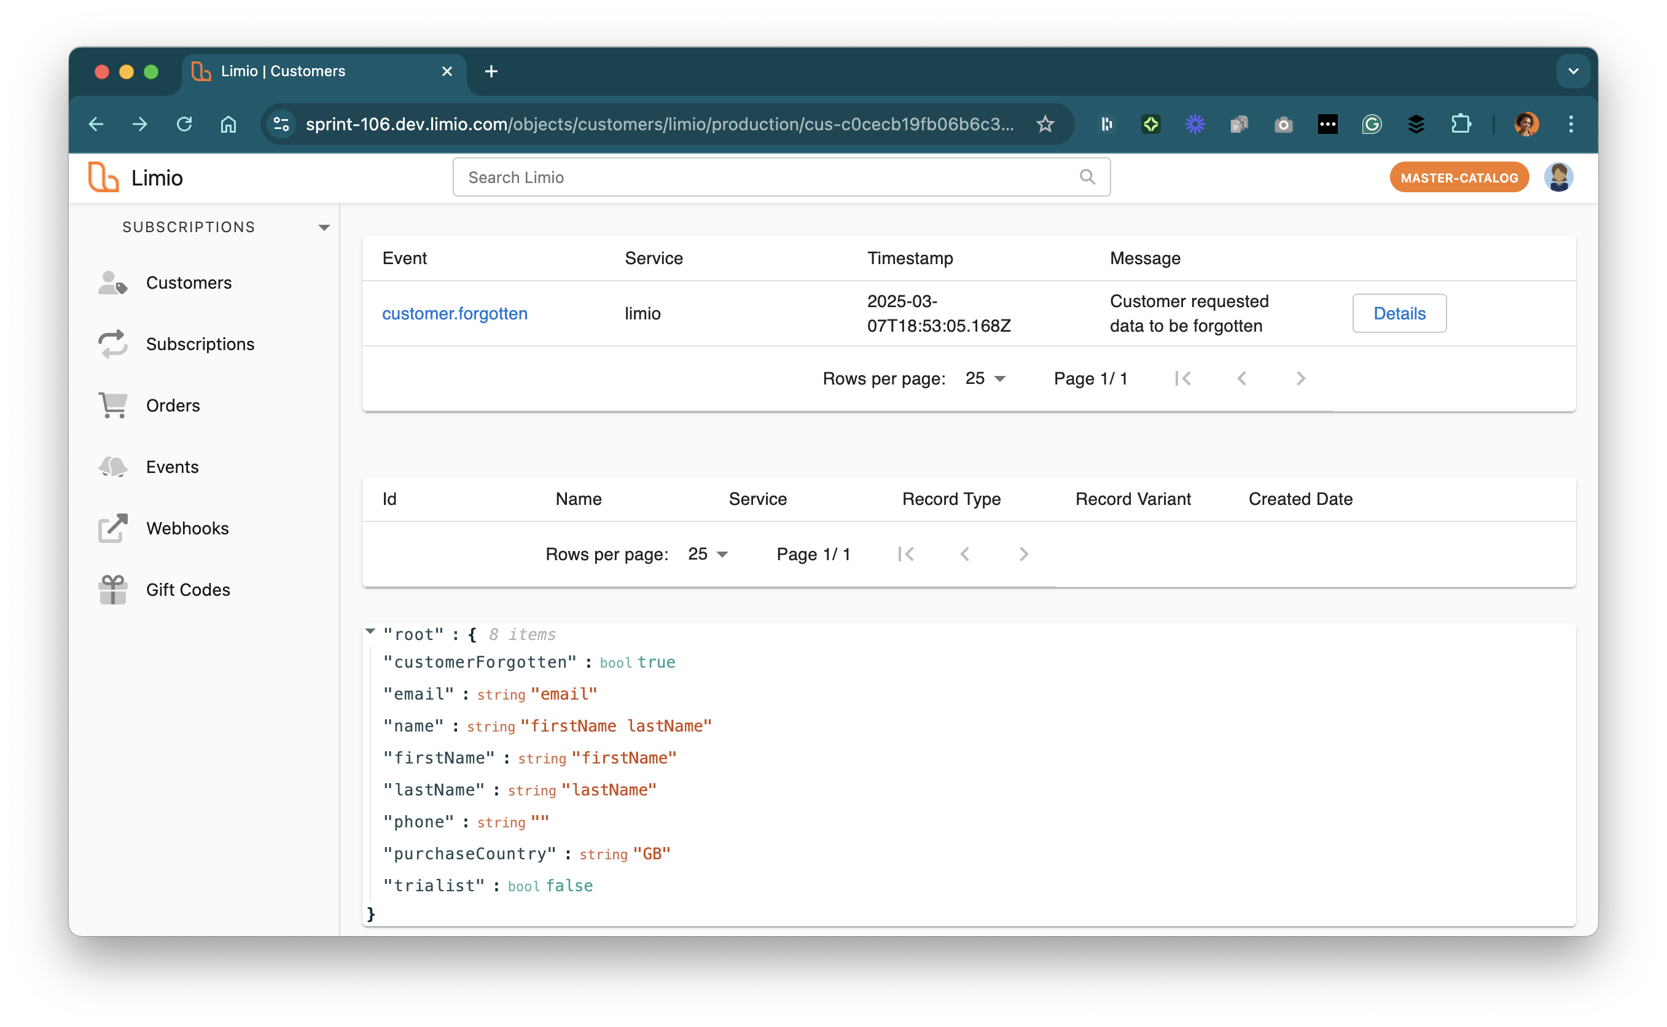Click the "customerForgotten" JSON key
The width and height of the screenshot is (1667, 1027).
click(x=479, y=662)
